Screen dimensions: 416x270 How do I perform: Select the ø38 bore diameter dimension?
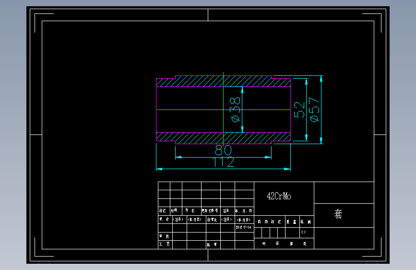click(235, 110)
